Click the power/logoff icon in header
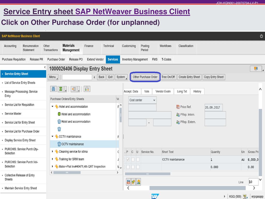The image size is (265, 199). point(261,36)
